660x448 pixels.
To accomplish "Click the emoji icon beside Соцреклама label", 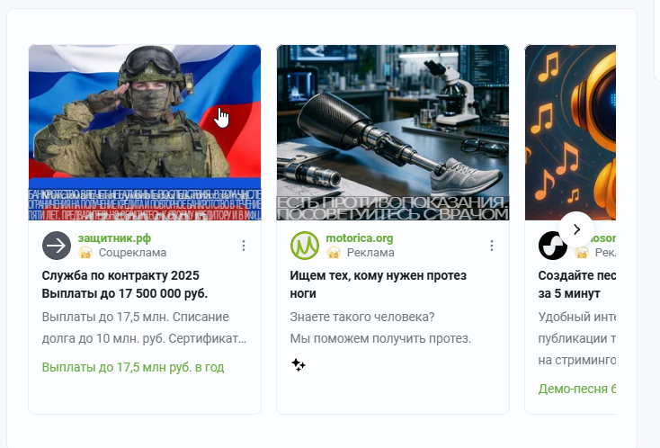I will [x=85, y=253].
